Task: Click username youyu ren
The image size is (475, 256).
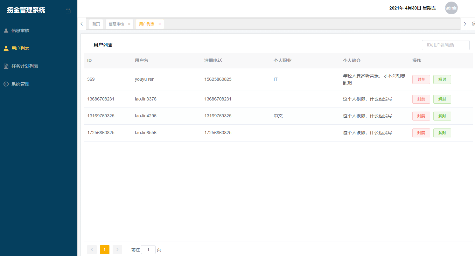Action: pyautogui.click(x=145, y=79)
